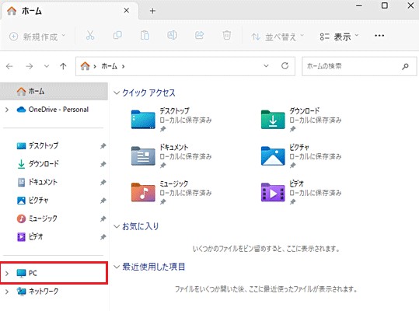The width and height of the screenshot is (419, 311).
Task: Click ホーム breadcrumb in address bar
Action: (109, 66)
